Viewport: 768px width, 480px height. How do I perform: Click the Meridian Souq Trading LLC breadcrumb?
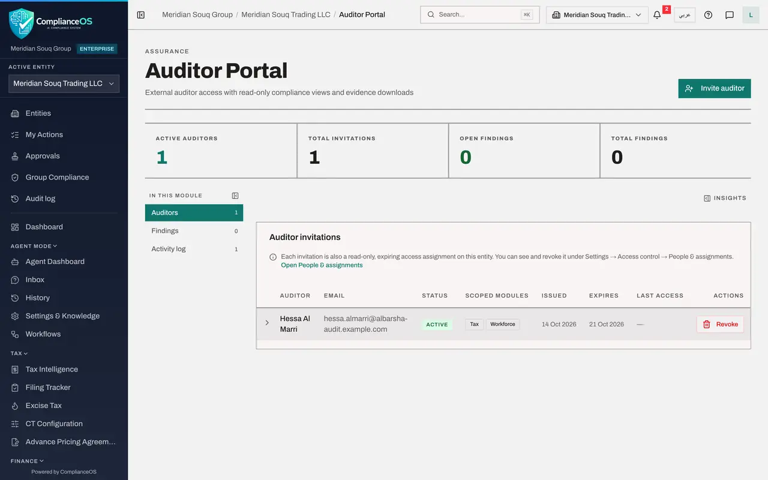click(286, 14)
